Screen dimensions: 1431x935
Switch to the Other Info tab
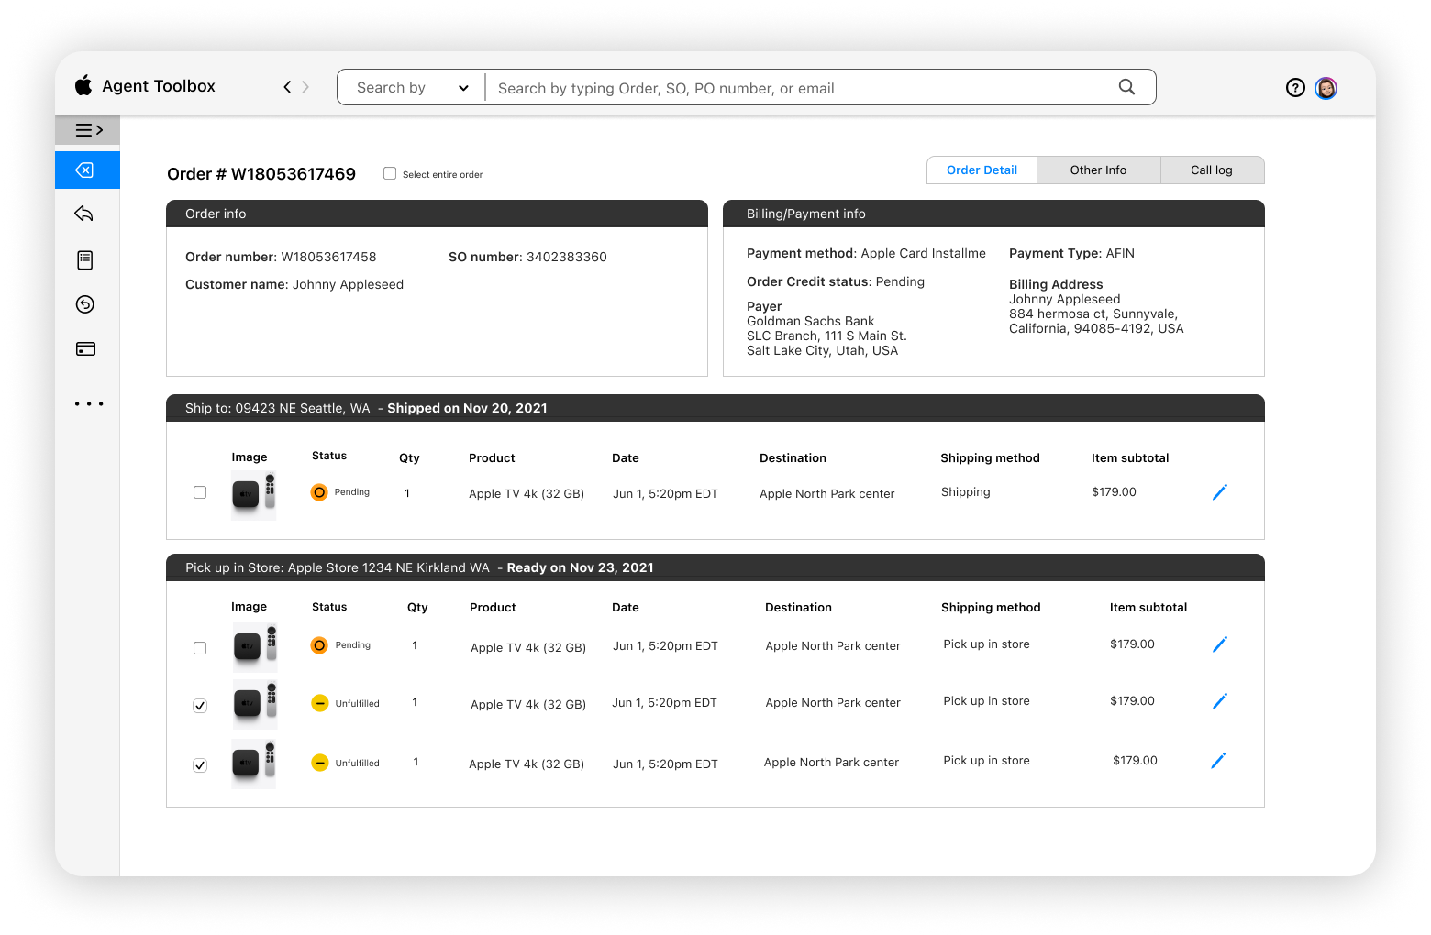pos(1098,170)
